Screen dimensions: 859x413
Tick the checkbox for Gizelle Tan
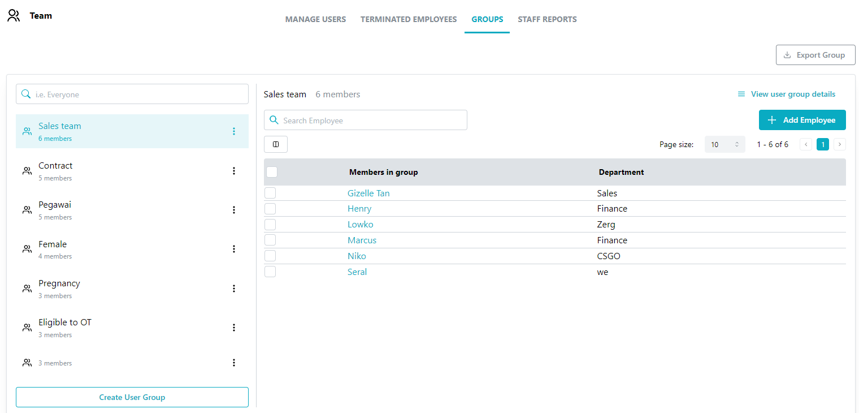click(270, 193)
